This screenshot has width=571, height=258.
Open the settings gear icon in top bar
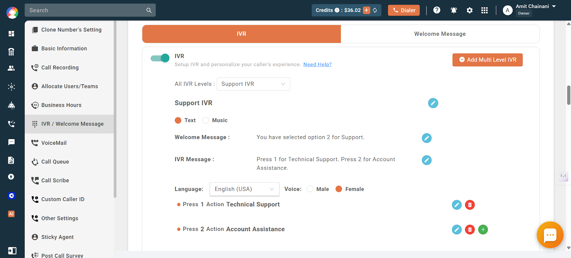point(470,10)
